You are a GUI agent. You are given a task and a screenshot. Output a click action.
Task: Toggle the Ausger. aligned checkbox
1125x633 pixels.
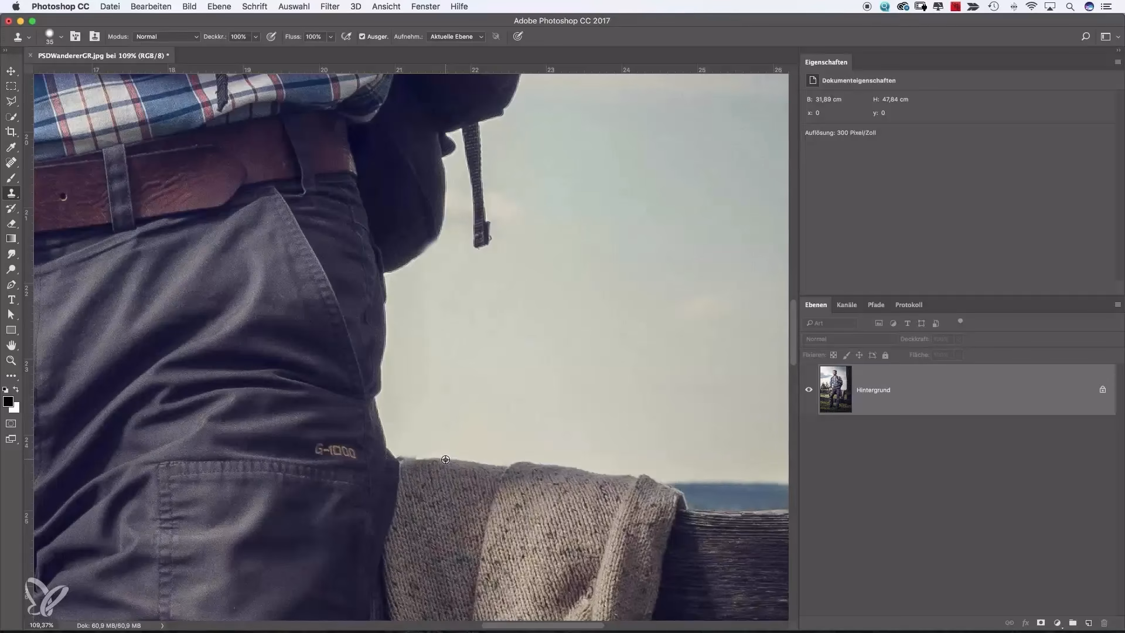362,36
